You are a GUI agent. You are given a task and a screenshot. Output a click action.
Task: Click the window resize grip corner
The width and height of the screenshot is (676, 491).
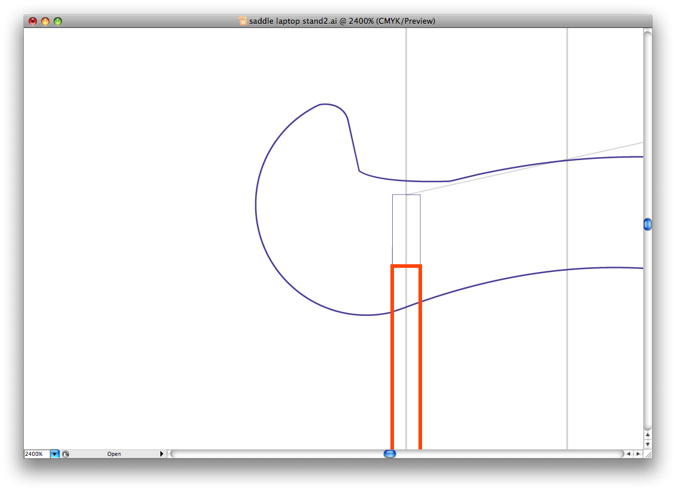[647, 454]
